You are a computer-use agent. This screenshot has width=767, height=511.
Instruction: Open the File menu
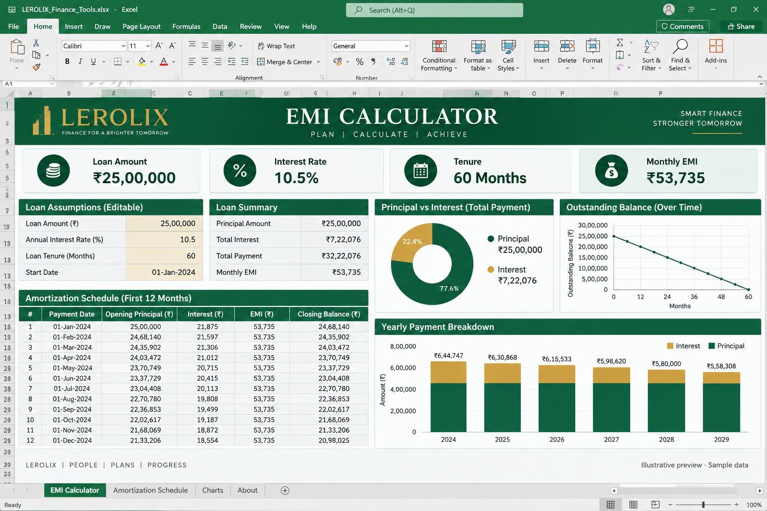point(13,26)
